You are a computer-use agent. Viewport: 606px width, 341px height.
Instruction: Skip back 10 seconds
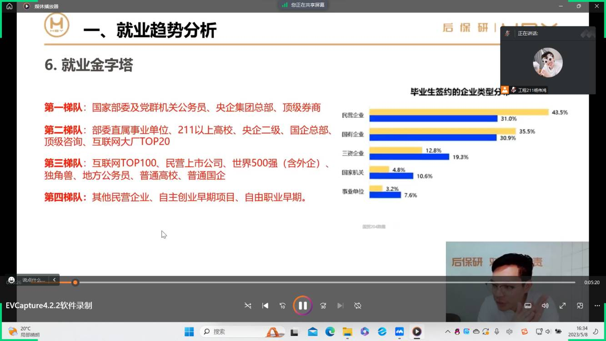pyautogui.click(x=282, y=306)
